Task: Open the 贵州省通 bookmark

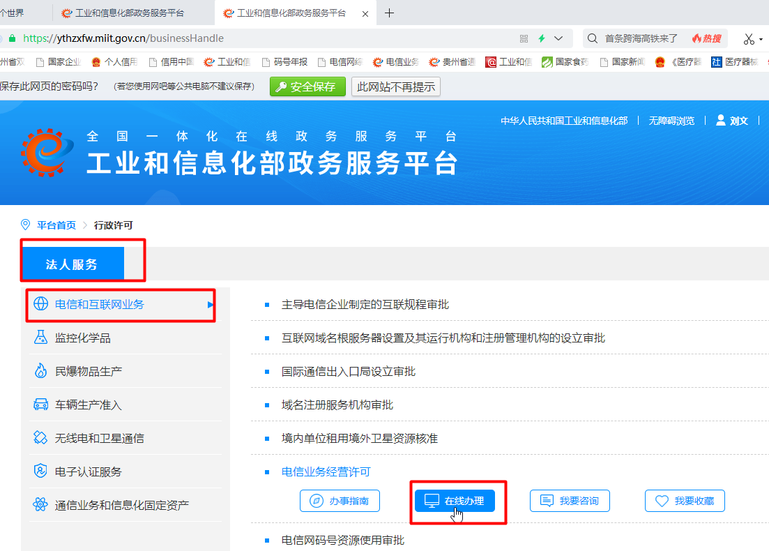Action: click(x=452, y=62)
